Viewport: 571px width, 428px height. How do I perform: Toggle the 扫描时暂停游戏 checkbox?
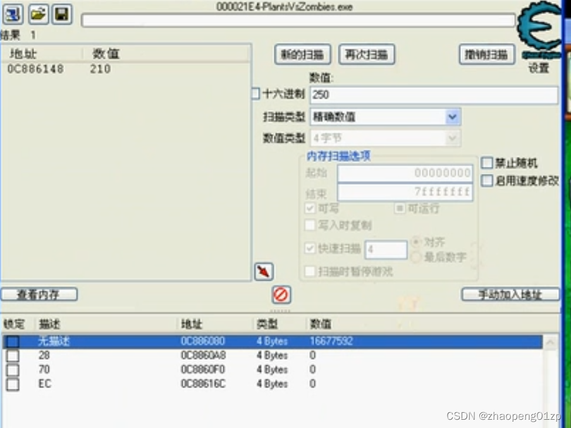pyautogui.click(x=310, y=271)
